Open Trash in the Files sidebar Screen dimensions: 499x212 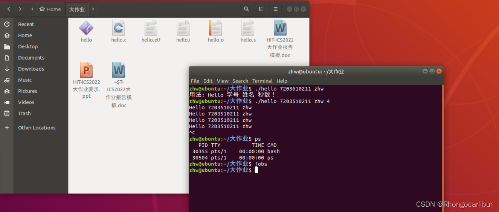34,113
